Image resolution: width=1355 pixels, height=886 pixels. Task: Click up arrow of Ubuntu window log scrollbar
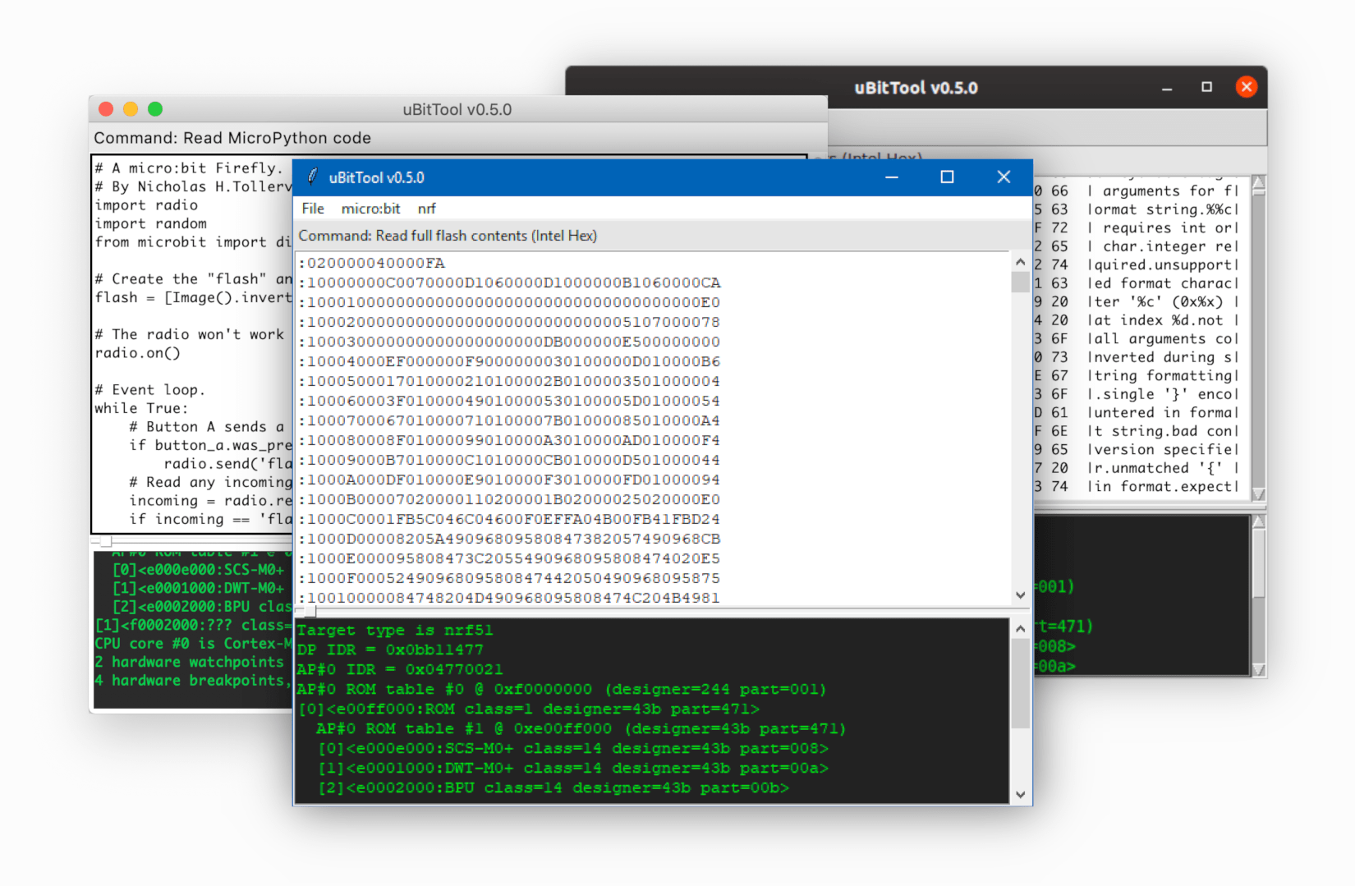(x=1258, y=522)
